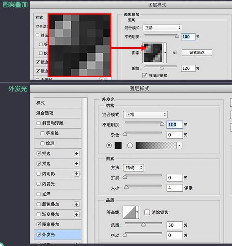Select 混合选项 in the 外发光 dialog list
Viewport: 232px width, 246px height.
coord(58,113)
